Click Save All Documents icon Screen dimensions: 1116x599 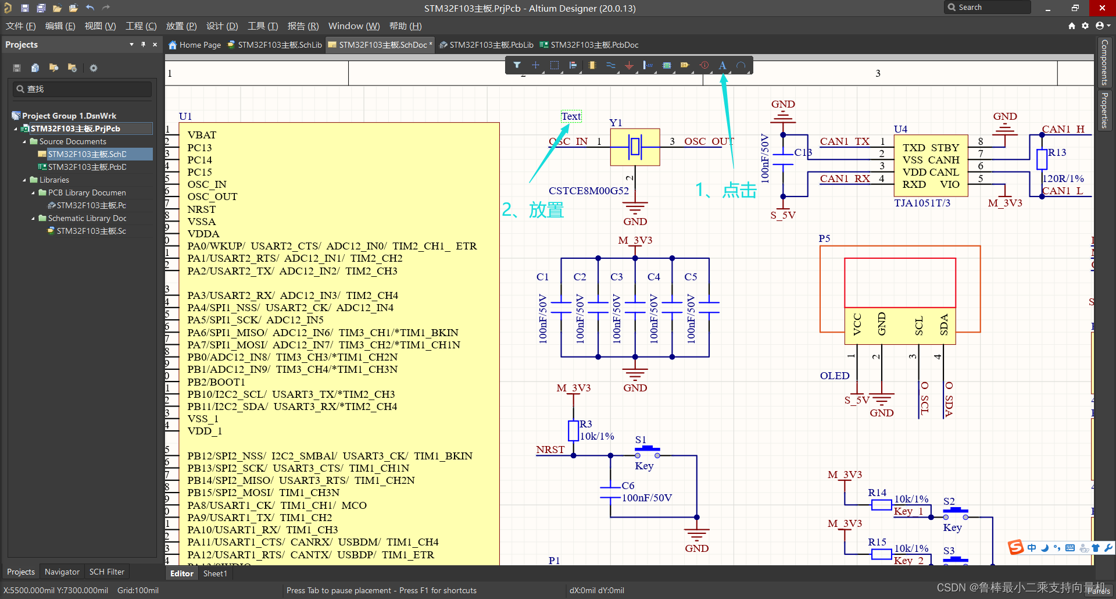point(41,8)
